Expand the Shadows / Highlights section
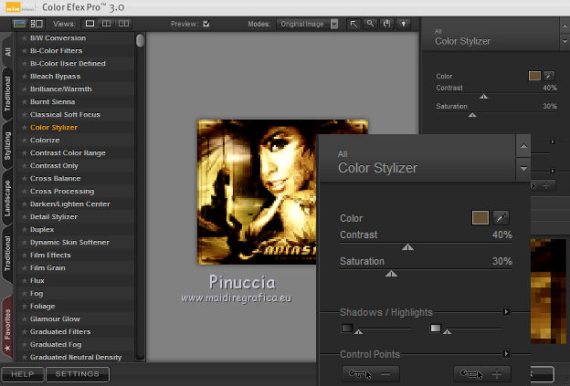570x386 pixels. click(507, 312)
